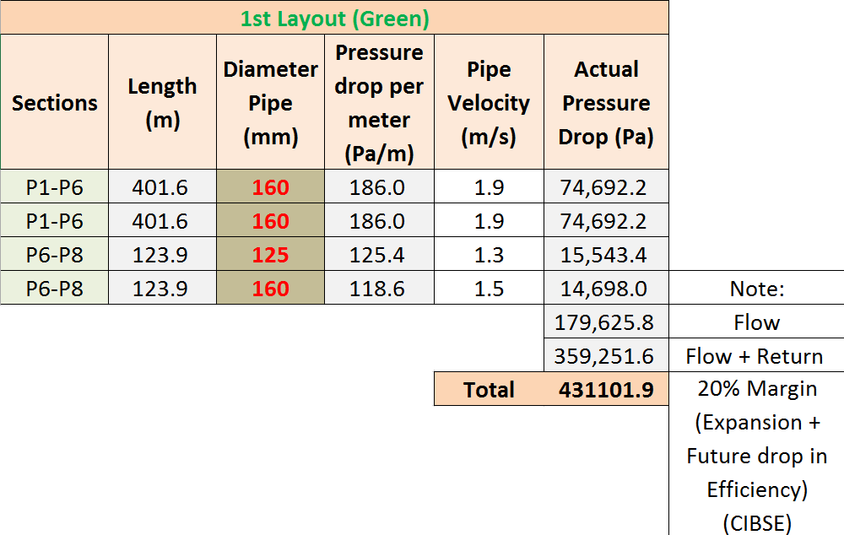Click the 'Diameter Pipe (mm)' header cell
This screenshot has width=844, height=535.
[270, 103]
